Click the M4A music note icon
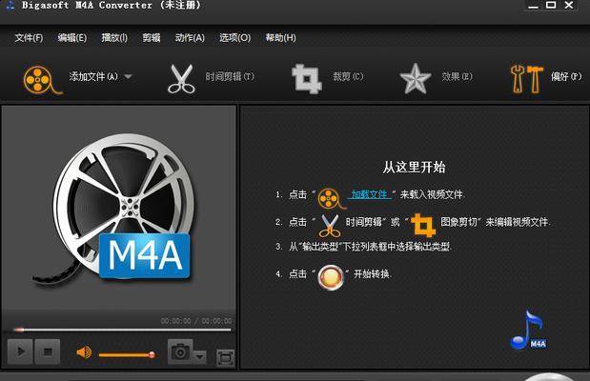Viewport: 590px width, 381px height. [528, 330]
